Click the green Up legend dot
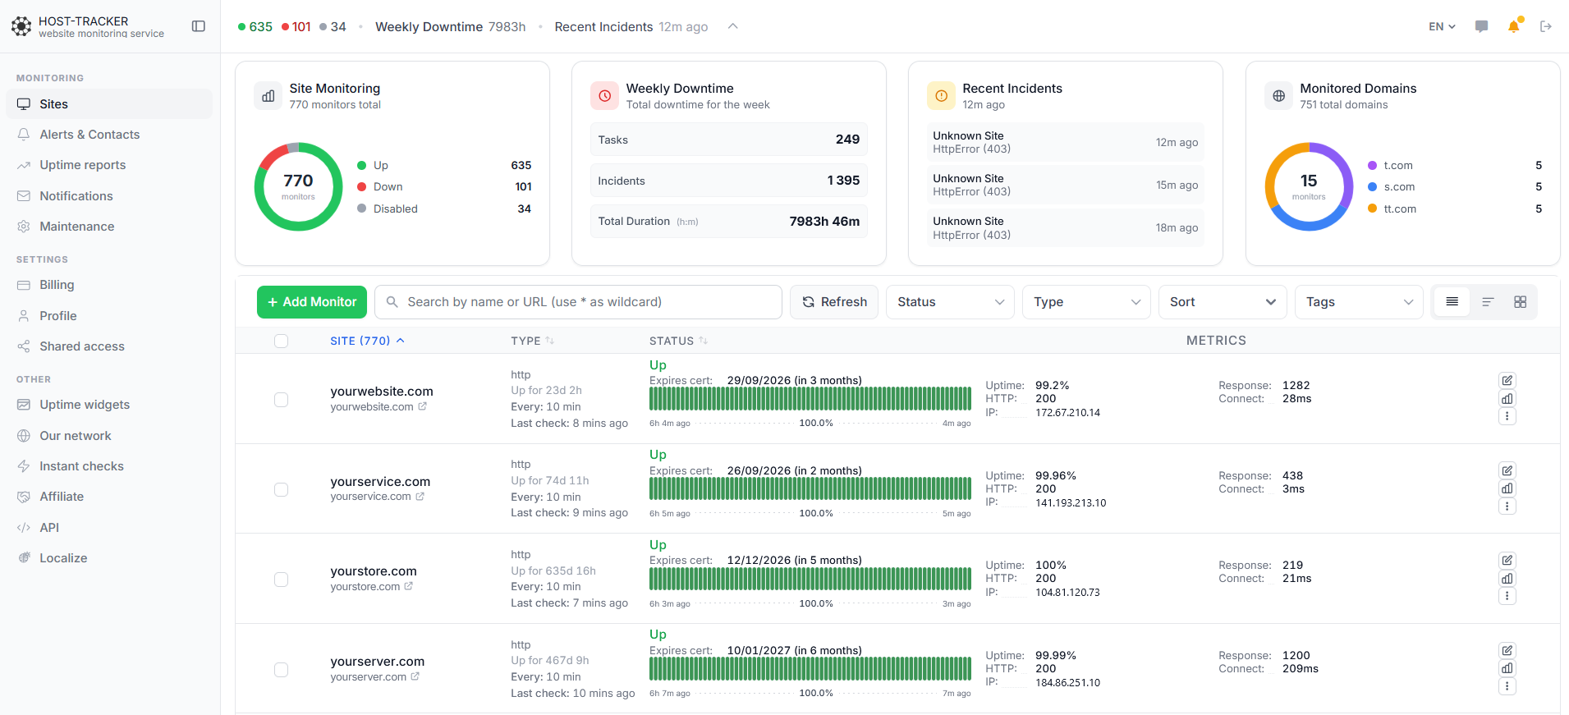Screen dimensions: 1569x715 click(x=361, y=165)
